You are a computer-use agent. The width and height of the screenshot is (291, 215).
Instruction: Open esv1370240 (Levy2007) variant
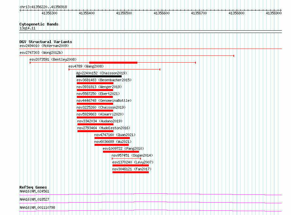(x=133, y=162)
